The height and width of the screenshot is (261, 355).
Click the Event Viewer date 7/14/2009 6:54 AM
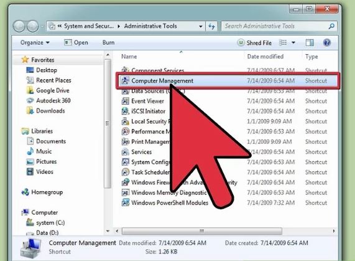271,101
